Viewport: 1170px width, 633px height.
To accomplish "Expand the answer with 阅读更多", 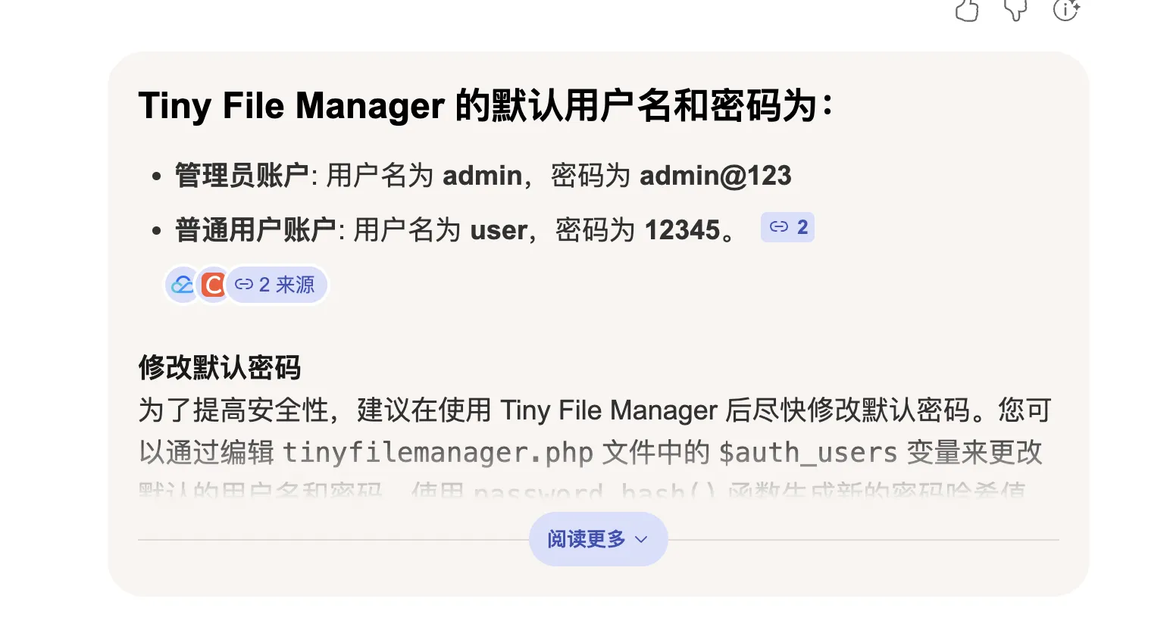I will point(598,539).
